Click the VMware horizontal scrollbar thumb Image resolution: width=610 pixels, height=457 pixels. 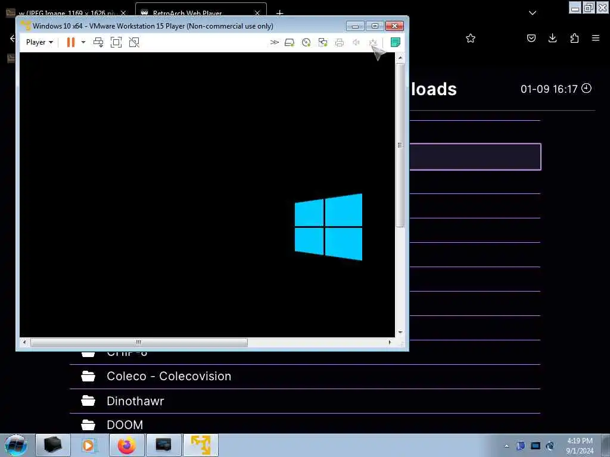point(139,342)
